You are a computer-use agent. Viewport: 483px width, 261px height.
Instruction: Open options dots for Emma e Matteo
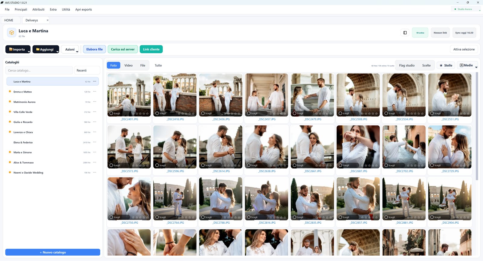pos(94,92)
